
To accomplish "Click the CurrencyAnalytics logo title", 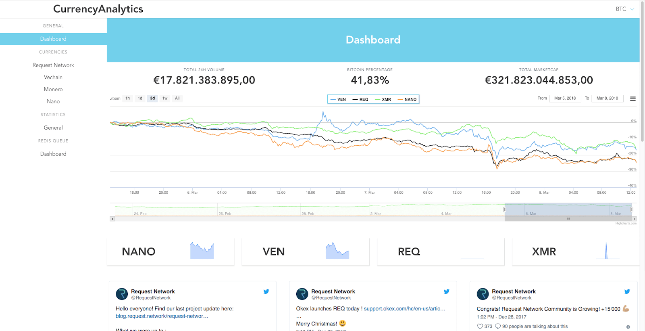I will [98, 9].
